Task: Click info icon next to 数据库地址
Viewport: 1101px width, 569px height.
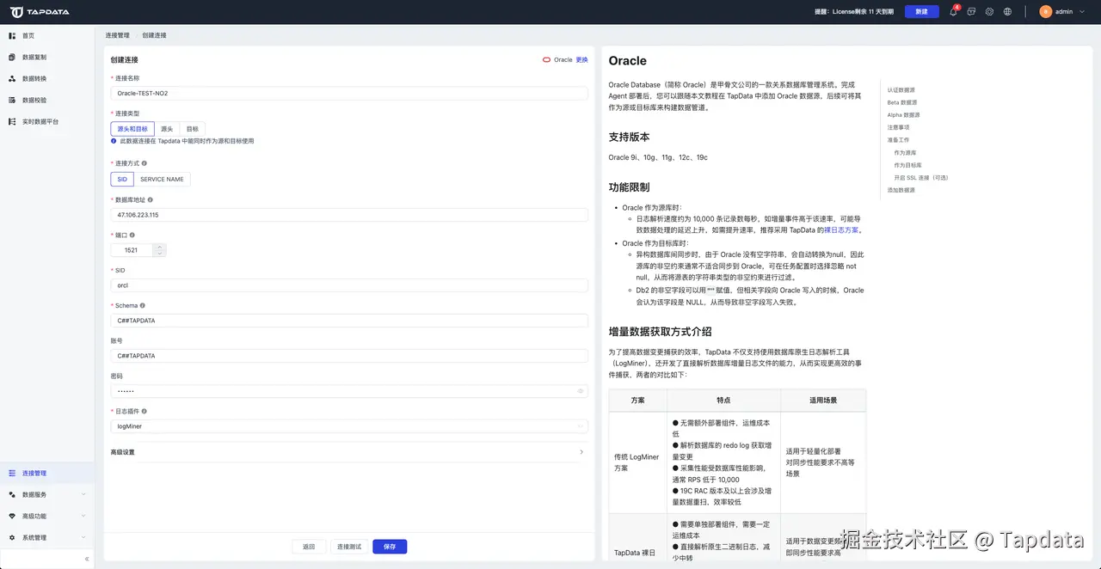Action: tap(150, 199)
